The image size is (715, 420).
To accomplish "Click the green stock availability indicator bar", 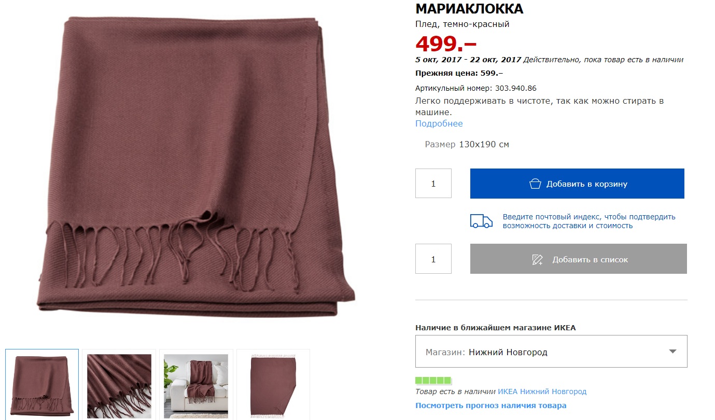I will point(433,380).
